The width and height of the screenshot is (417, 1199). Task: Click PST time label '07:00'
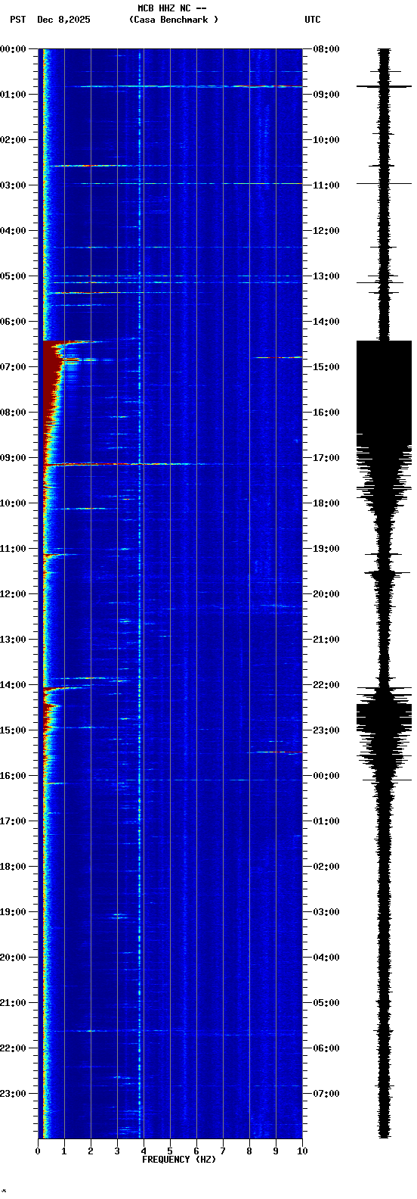tap(13, 367)
